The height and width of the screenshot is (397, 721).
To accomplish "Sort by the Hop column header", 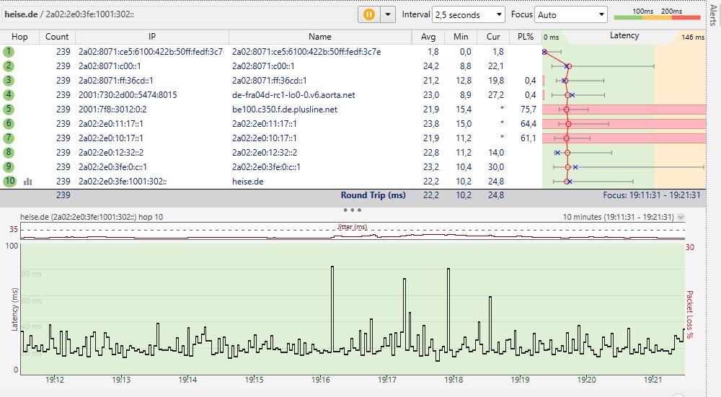I will tap(19, 37).
